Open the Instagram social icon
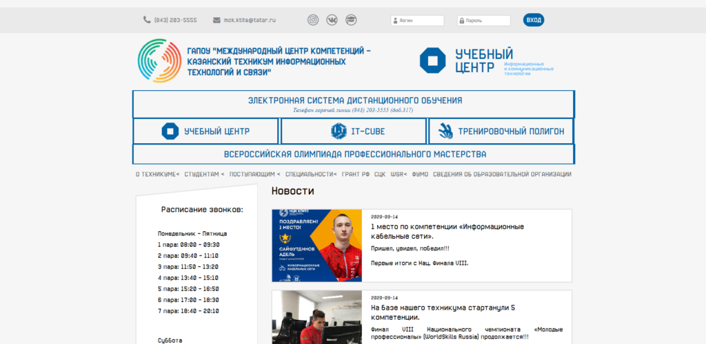Viewport: 706px width, 344px height. 313,20
